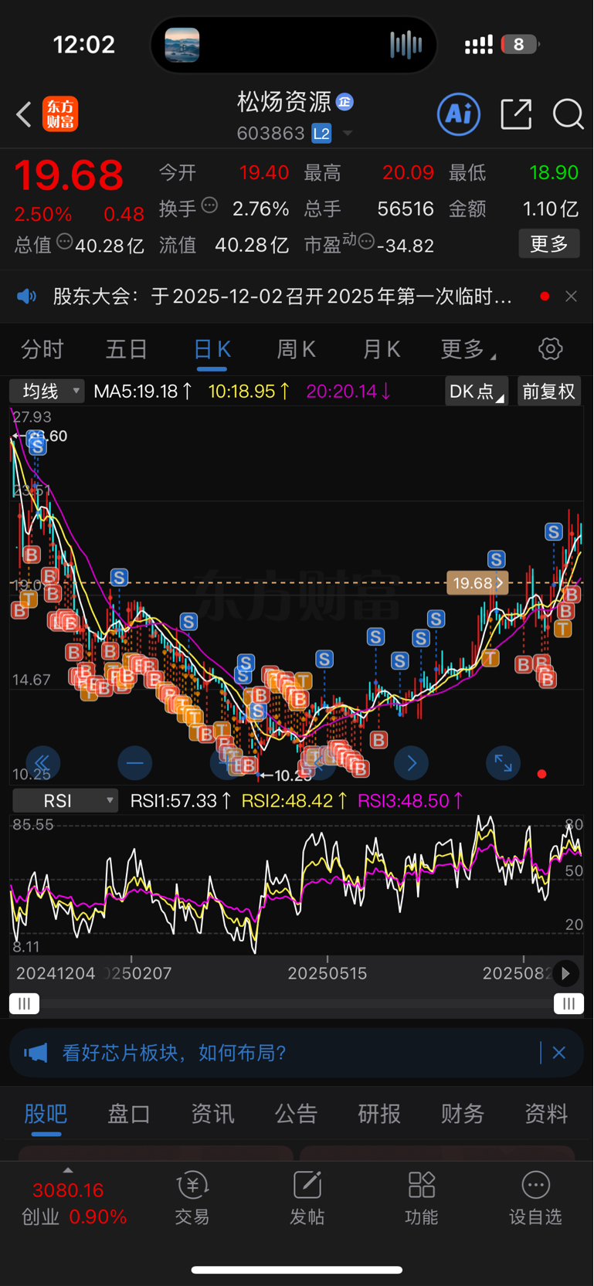Switch to 盘口 tab

pos(128,1114)
